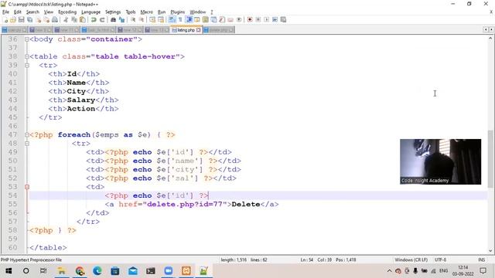This screenshot has height=278, width=495.
Task: Toggle INS insert mode in status bar
Action: [x=481, y=259]
